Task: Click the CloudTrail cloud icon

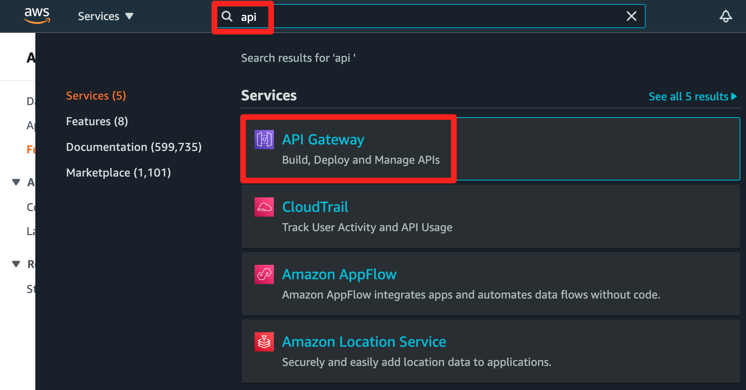Action: (264, 207)
